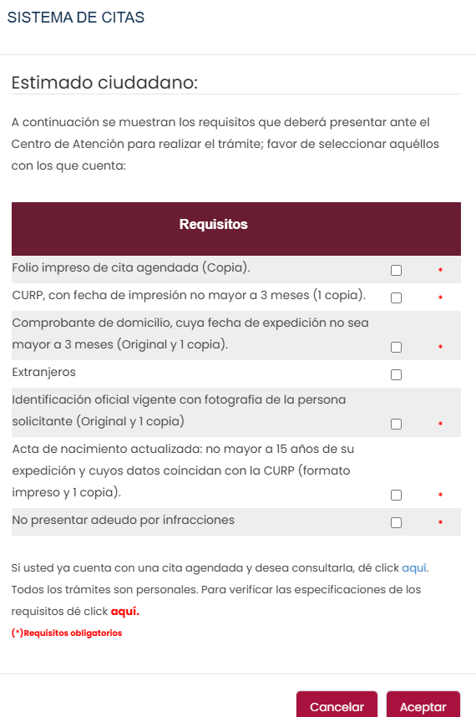Open the red aquí link for requirement specifications
The height and width of the screenshot is (717, 476).
tap(124, 612)
